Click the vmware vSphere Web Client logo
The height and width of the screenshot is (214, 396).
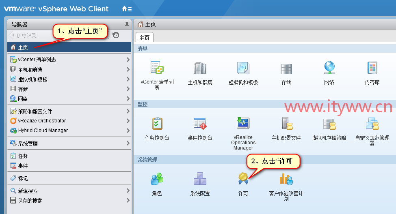click(x=56, y=9)
